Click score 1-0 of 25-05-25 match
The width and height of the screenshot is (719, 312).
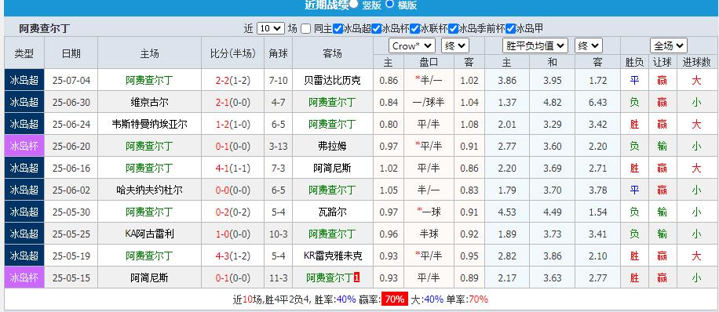tap(223, 234)
